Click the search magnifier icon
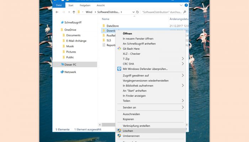The height and width of the screenshot is (142, 249). coord(185,12)
